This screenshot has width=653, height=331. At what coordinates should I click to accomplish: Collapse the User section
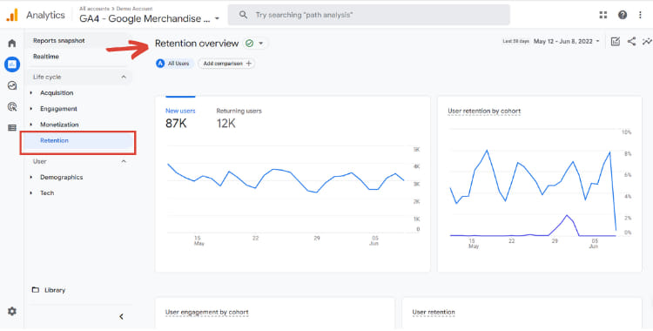click(124, 161)
